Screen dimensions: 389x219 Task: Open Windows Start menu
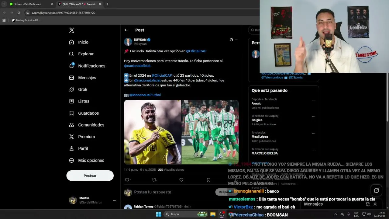click(x=158, y=214)
